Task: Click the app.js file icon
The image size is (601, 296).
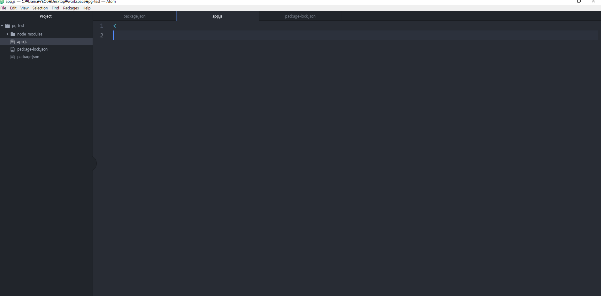Action: (x=13, y=42)
